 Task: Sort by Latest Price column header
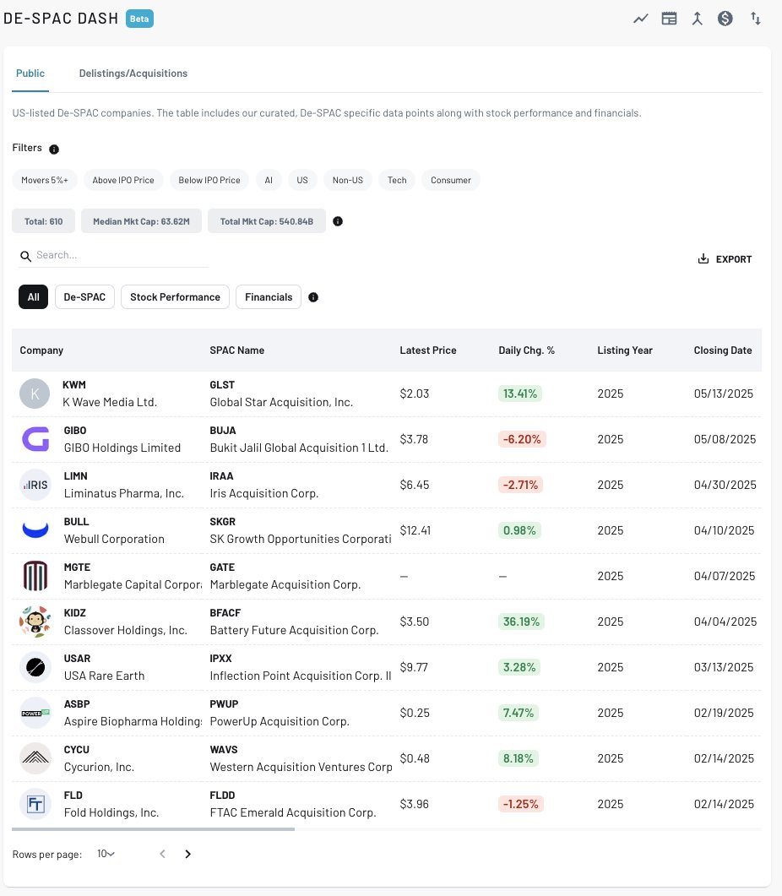pyautogui.click(x=428, y=350)
